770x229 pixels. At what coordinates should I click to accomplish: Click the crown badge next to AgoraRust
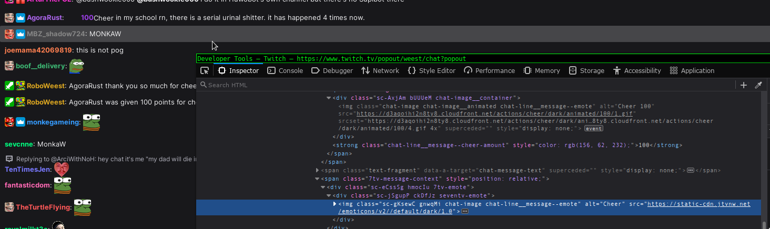pos(20,18)
